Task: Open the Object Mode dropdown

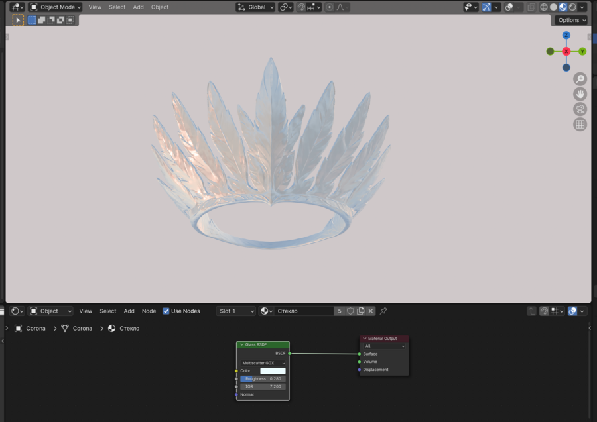Action: pos(56,7)
